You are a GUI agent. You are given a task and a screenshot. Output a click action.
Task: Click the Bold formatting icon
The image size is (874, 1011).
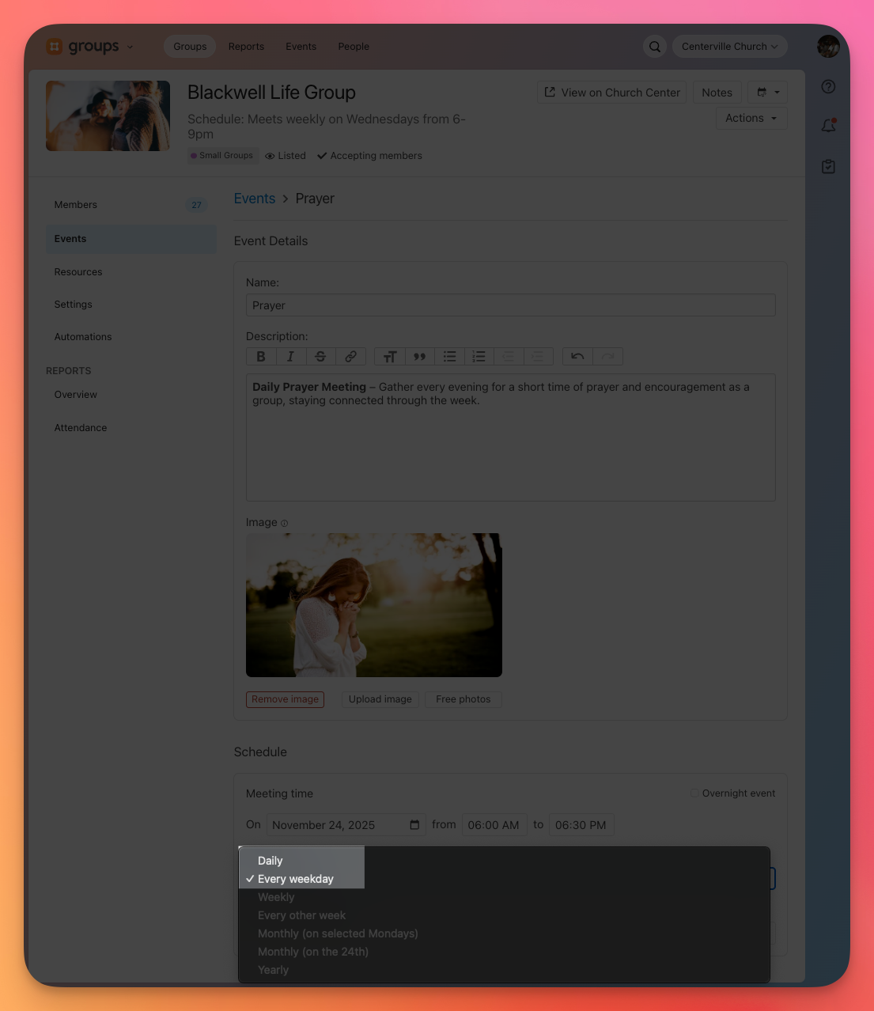tap(261, 357)
